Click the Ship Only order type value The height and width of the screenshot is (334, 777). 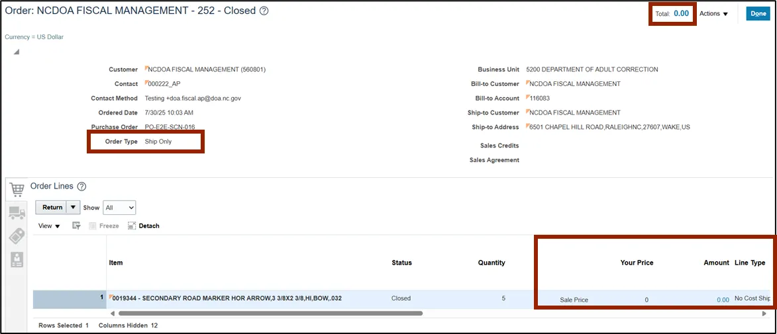pyautogui.click(x=158, y=142)
